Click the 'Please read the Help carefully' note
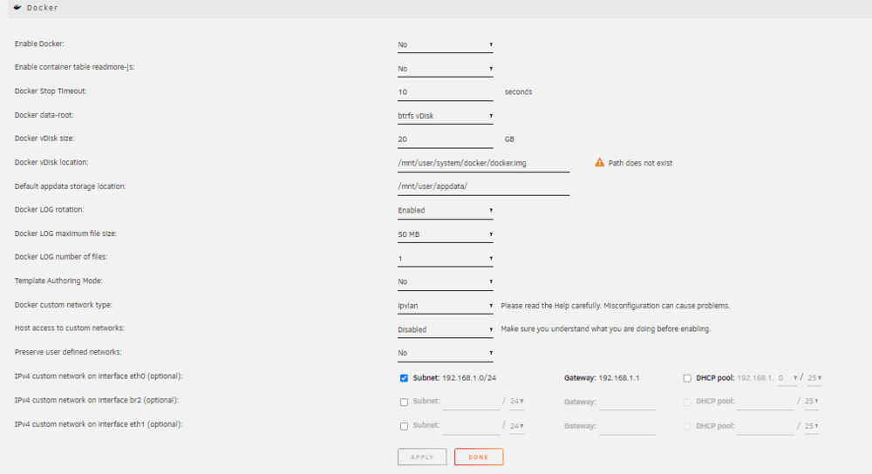 [x=615, y=306]
